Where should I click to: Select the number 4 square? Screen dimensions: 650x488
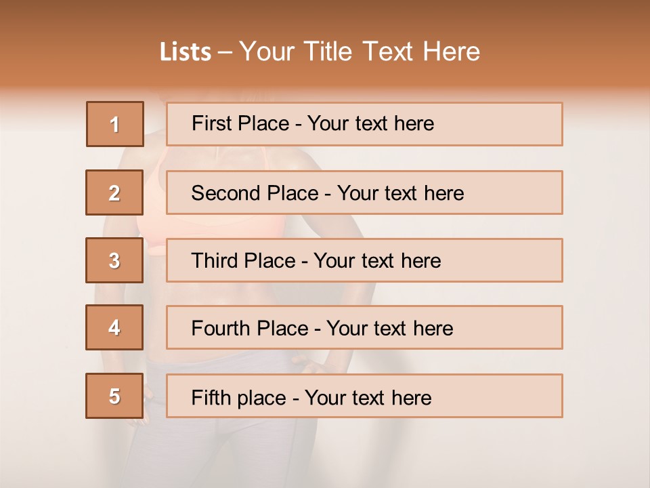114,327
